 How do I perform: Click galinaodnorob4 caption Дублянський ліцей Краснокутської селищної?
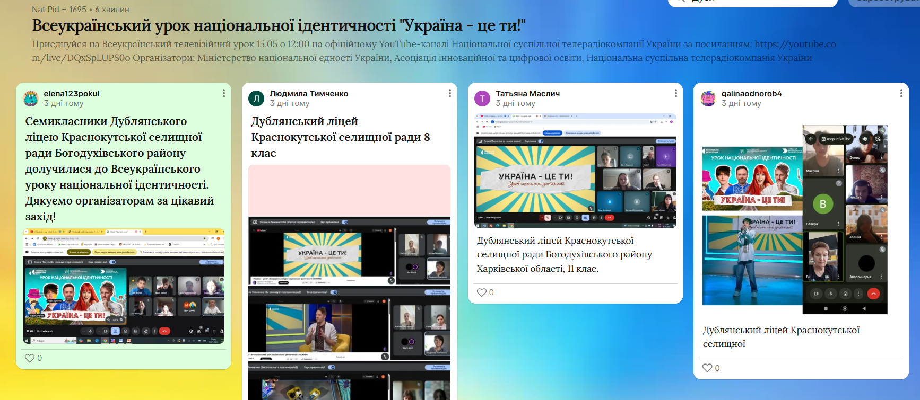click(781, 337)
